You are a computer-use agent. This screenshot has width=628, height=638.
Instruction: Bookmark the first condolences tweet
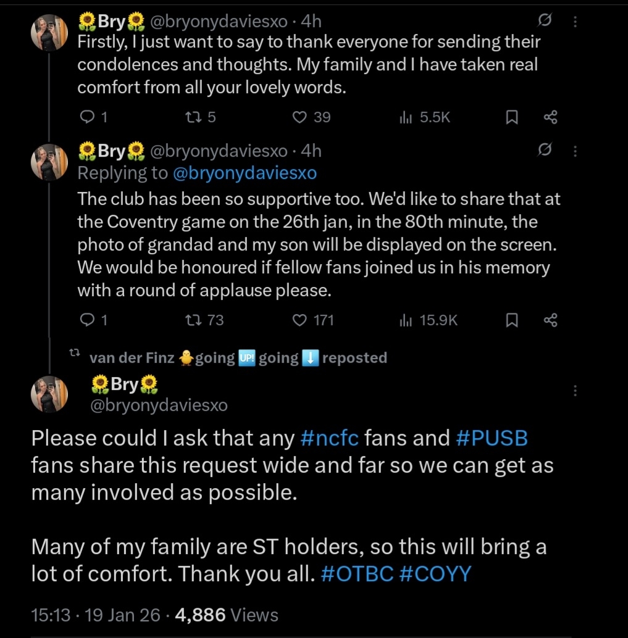click(x=511, y=117)
